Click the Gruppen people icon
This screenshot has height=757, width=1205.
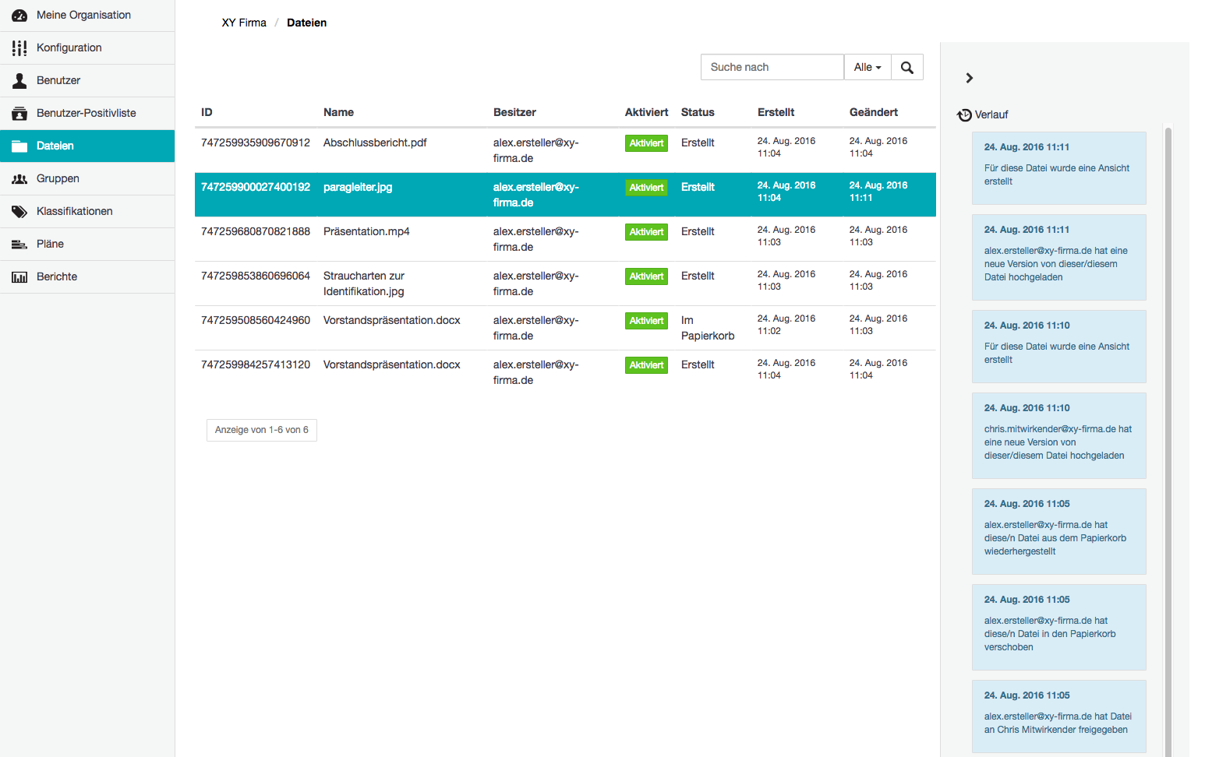(19, 179)
